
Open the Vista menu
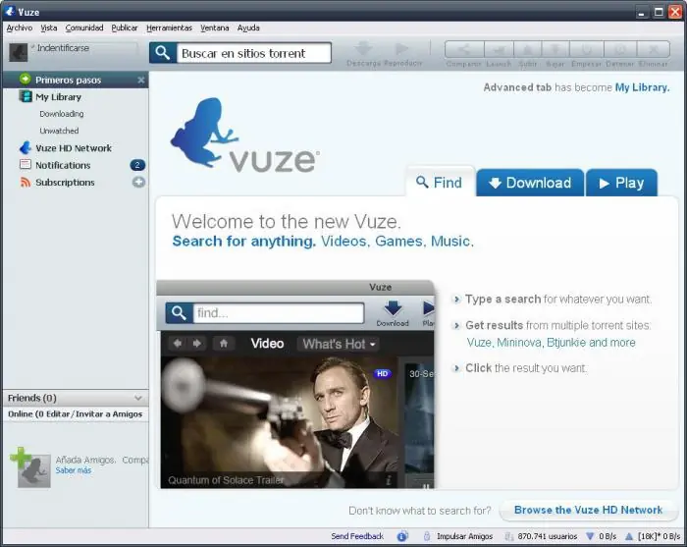[49, 27]
